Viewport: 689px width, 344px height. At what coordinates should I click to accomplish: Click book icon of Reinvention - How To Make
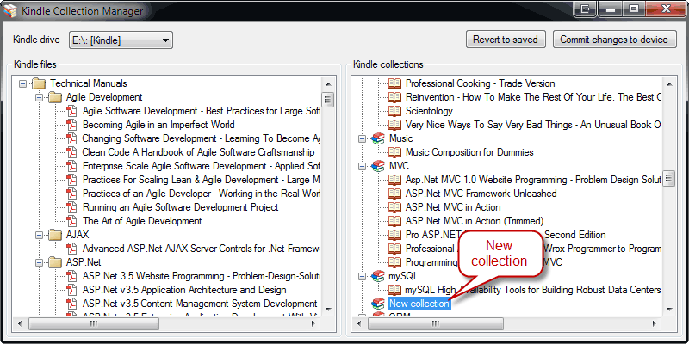(x=394, y=97)
